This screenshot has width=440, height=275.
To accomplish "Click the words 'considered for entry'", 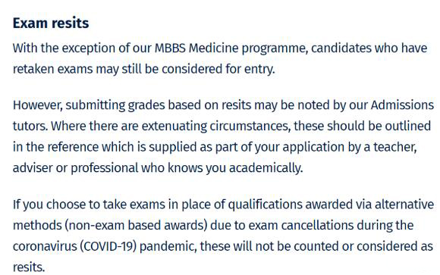I will [x=218, y=69].
